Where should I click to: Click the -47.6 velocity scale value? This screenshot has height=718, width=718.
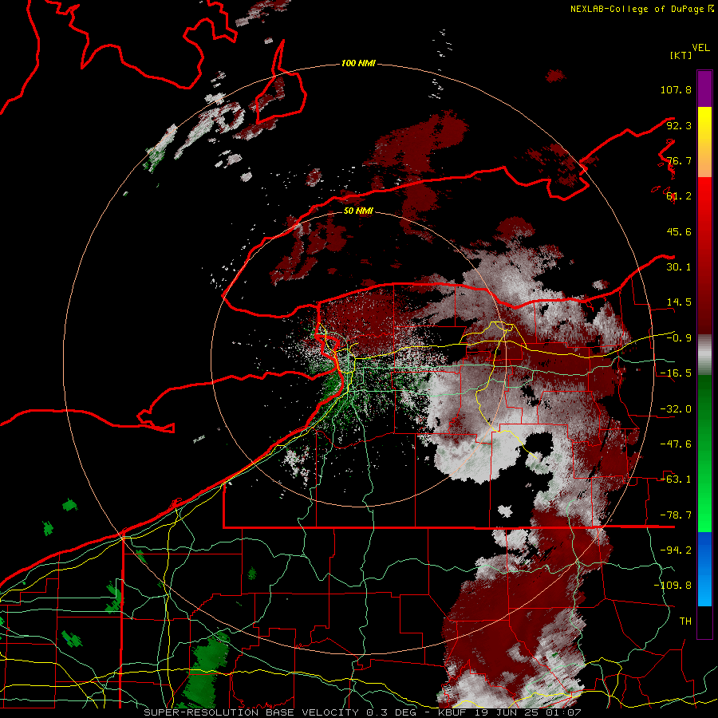[676, 444]
